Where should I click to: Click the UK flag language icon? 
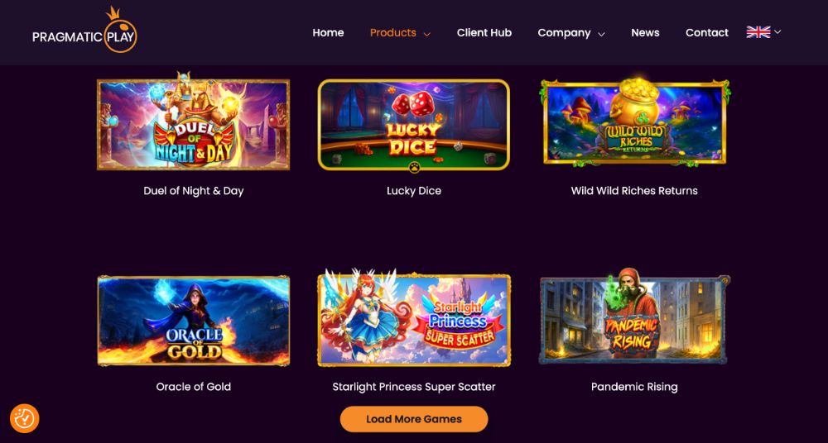coord(758,32)
